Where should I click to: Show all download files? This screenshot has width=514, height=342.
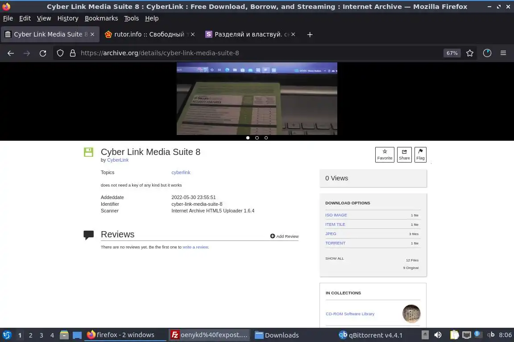coord(334,259)
